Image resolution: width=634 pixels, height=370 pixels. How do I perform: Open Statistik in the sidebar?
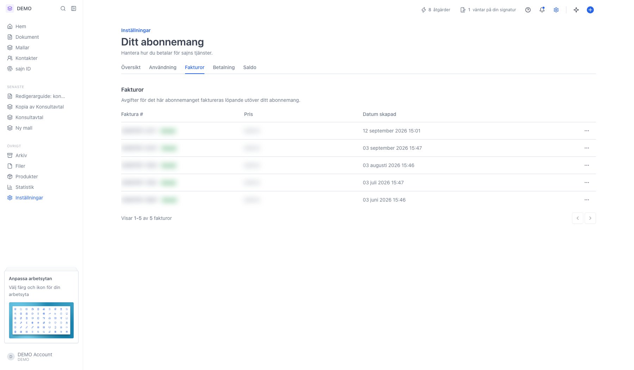point(41,187)
